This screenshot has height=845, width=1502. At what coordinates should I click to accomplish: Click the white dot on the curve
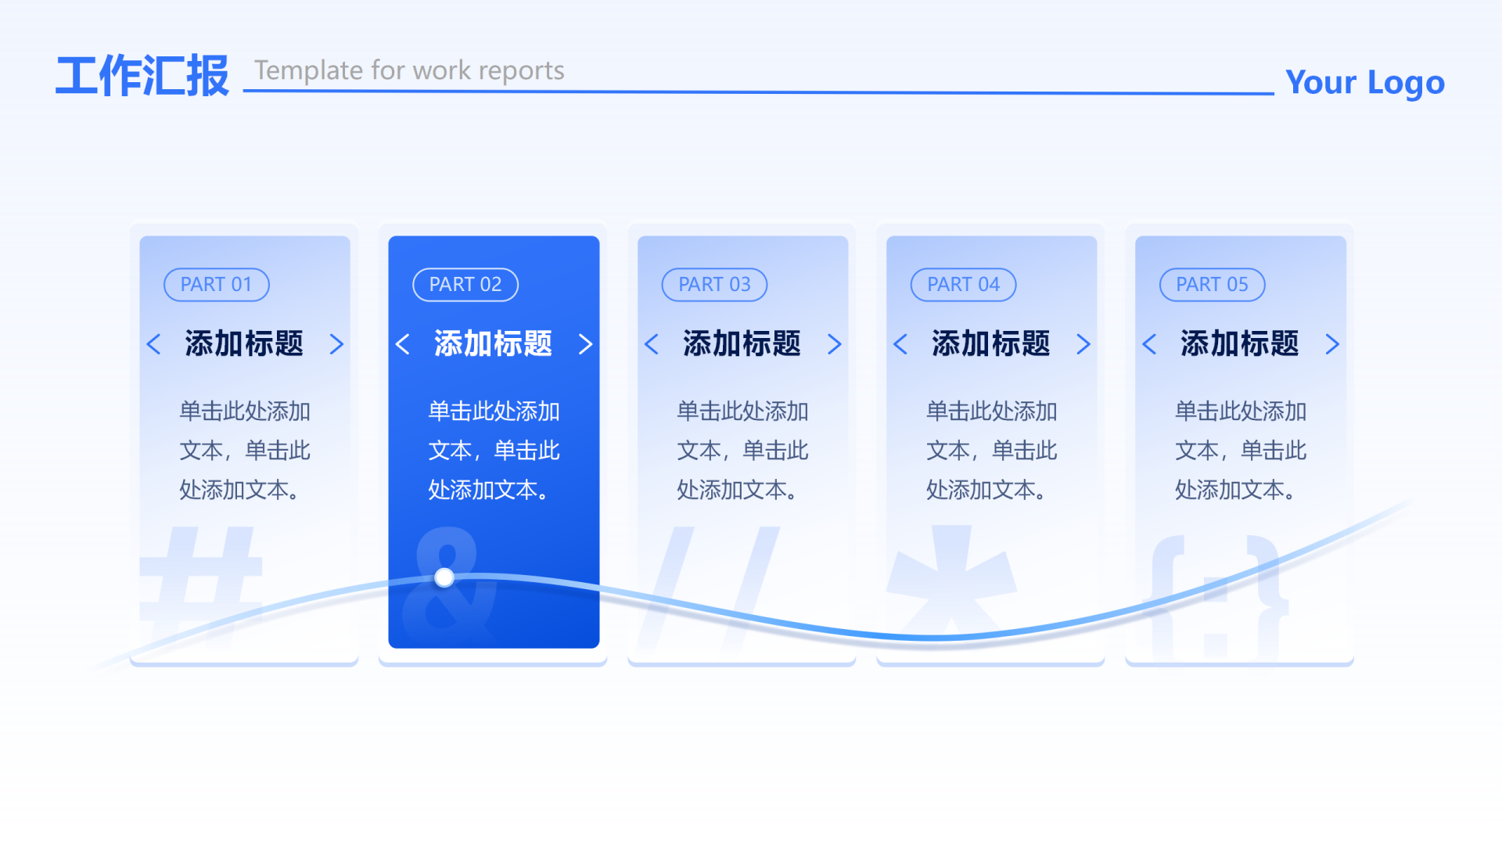(x=444, y=577)
